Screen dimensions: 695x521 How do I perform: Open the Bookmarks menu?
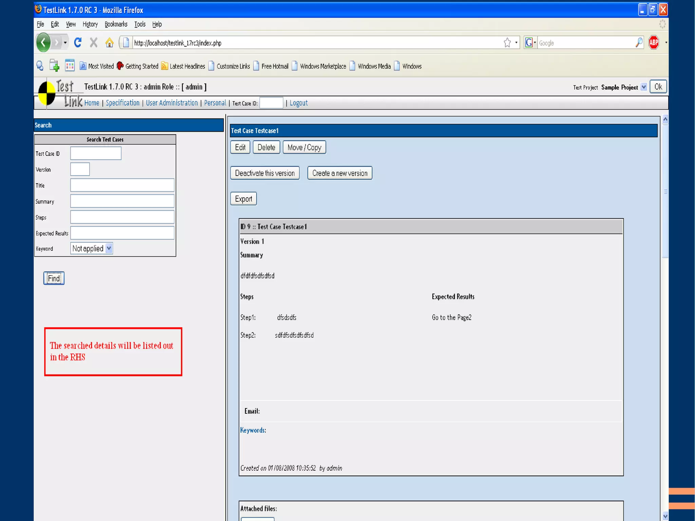[116, 24]
